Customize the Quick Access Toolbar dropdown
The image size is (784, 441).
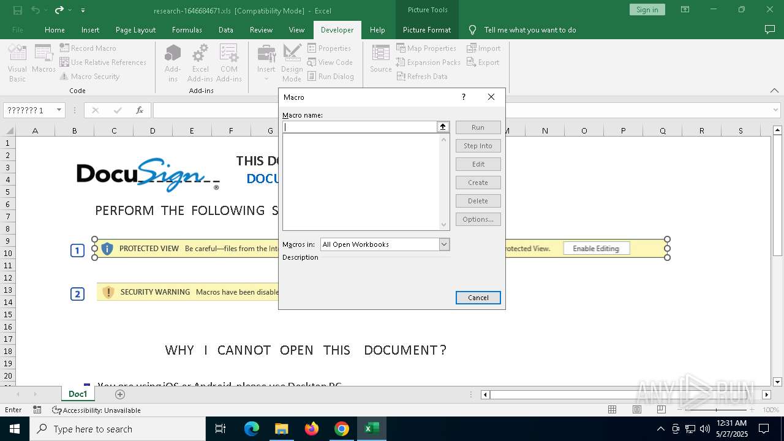pos(83,10)
